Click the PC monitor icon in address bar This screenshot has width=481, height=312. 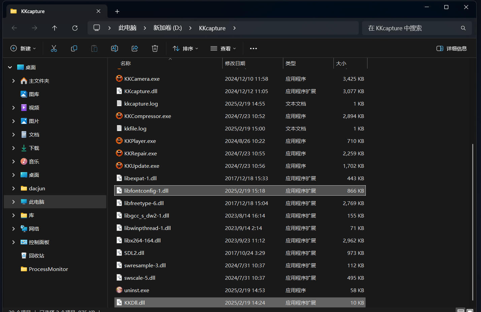[97, 28]
